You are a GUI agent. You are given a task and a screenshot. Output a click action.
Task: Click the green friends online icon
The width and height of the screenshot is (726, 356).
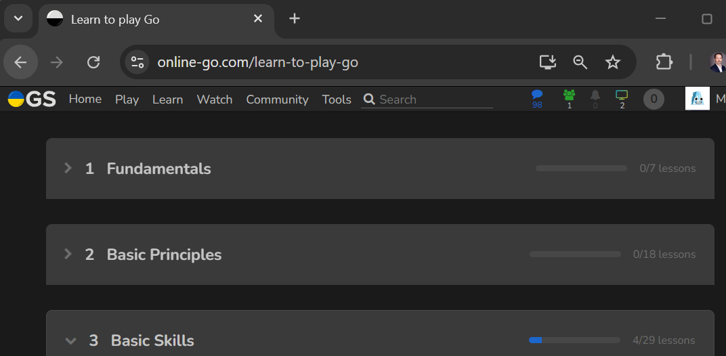tap(569, 95)
